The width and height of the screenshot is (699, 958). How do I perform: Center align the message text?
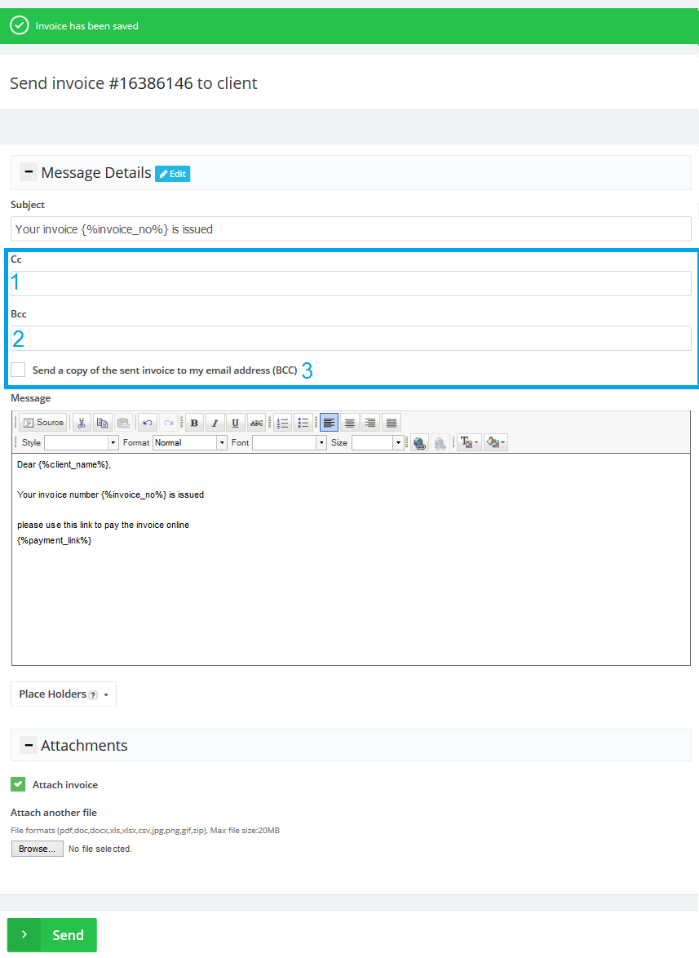[x=350, y=423]
